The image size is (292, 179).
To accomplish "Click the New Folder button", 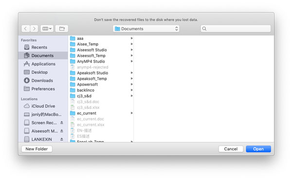I will [x=36, y=149].
